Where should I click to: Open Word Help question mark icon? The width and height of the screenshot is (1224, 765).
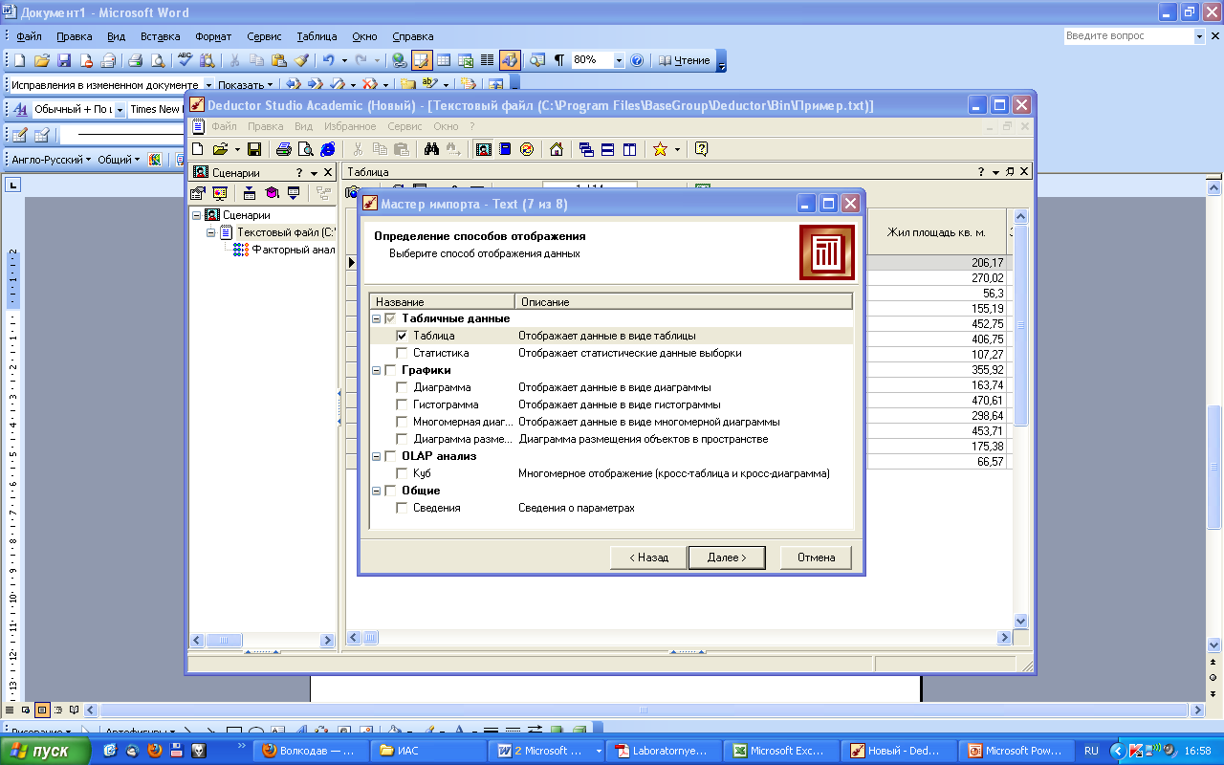point(637,60)
